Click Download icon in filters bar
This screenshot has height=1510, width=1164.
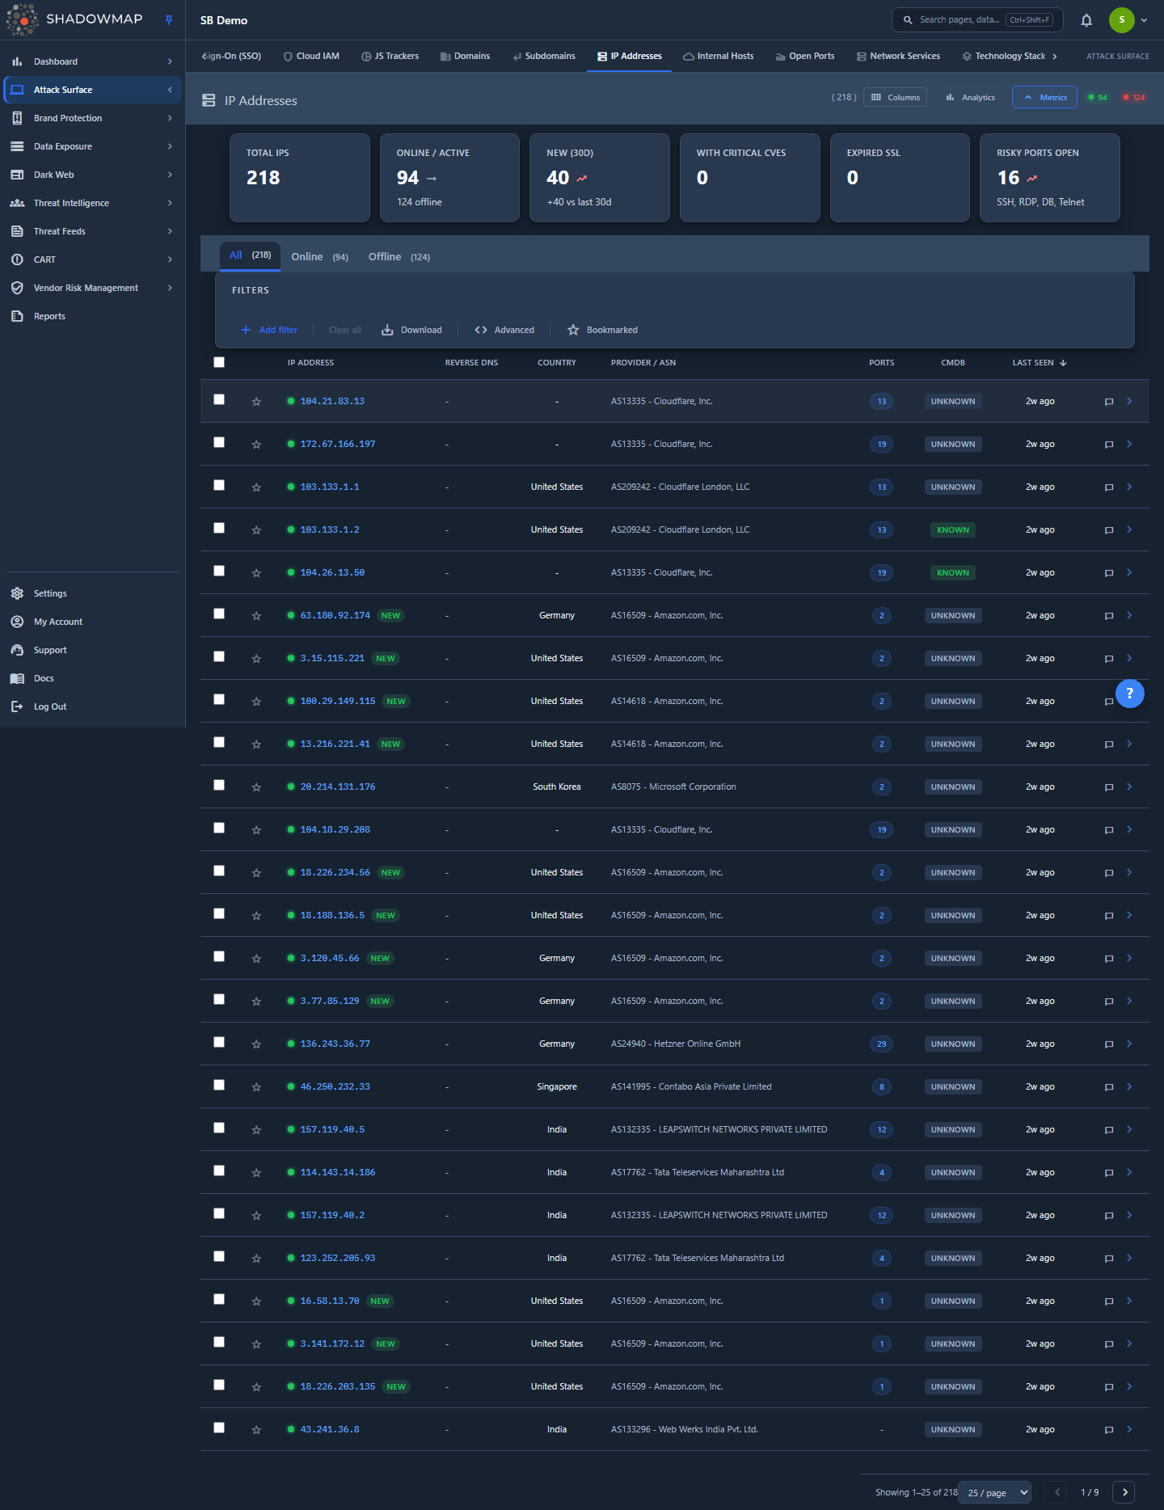tap(388, 330)
